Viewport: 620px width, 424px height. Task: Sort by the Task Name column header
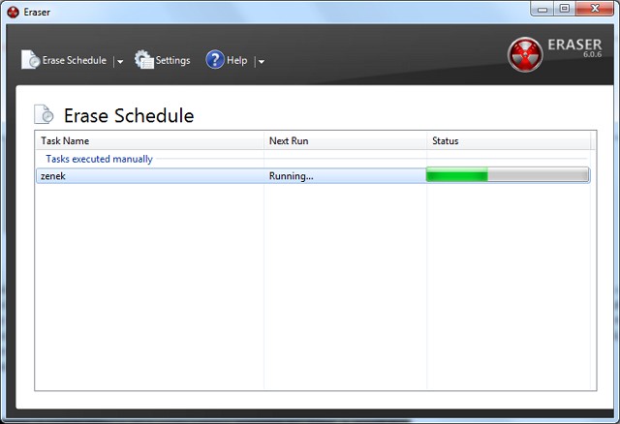149,140
